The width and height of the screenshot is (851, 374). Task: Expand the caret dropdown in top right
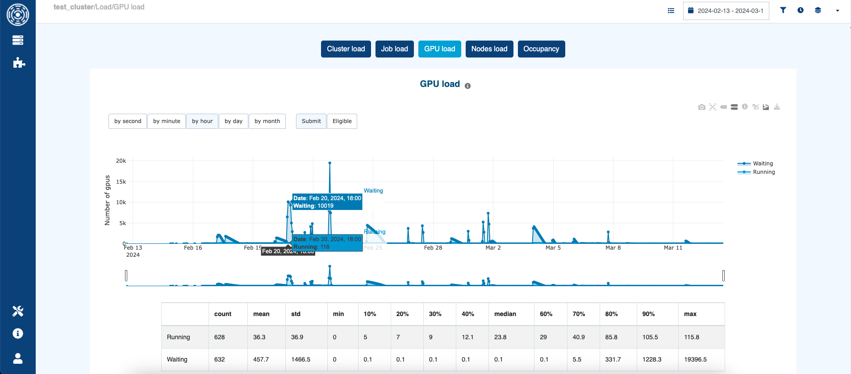[x=837, y=11]
